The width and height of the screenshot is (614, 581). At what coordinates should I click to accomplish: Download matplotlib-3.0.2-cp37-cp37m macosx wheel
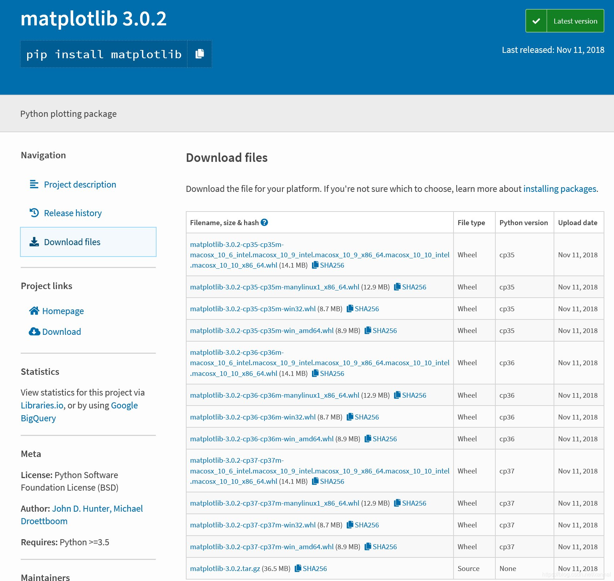320,471
